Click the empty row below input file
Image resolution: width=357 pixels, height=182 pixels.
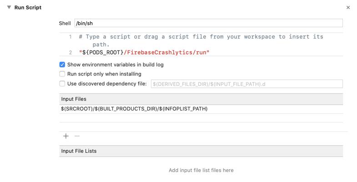coord(201,118)
